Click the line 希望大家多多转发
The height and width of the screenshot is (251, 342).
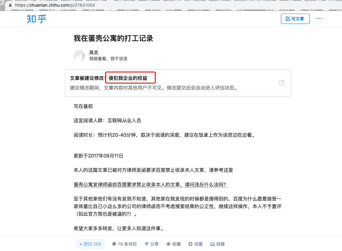(x=119, y=229)
